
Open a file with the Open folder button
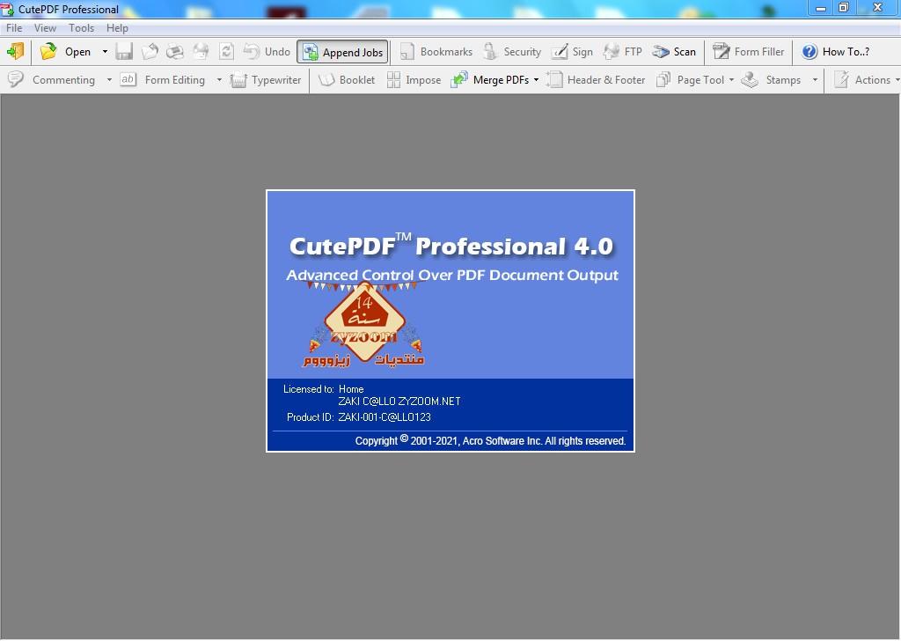point(65,52)
